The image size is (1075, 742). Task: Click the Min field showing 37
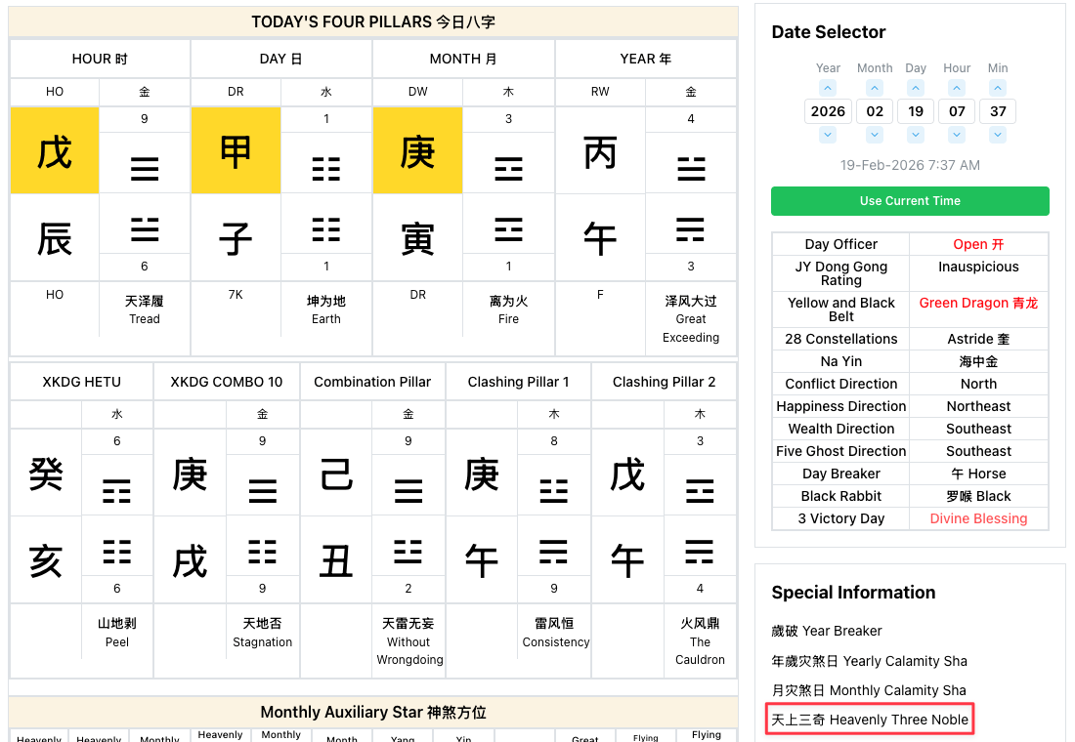click(998, 111)
